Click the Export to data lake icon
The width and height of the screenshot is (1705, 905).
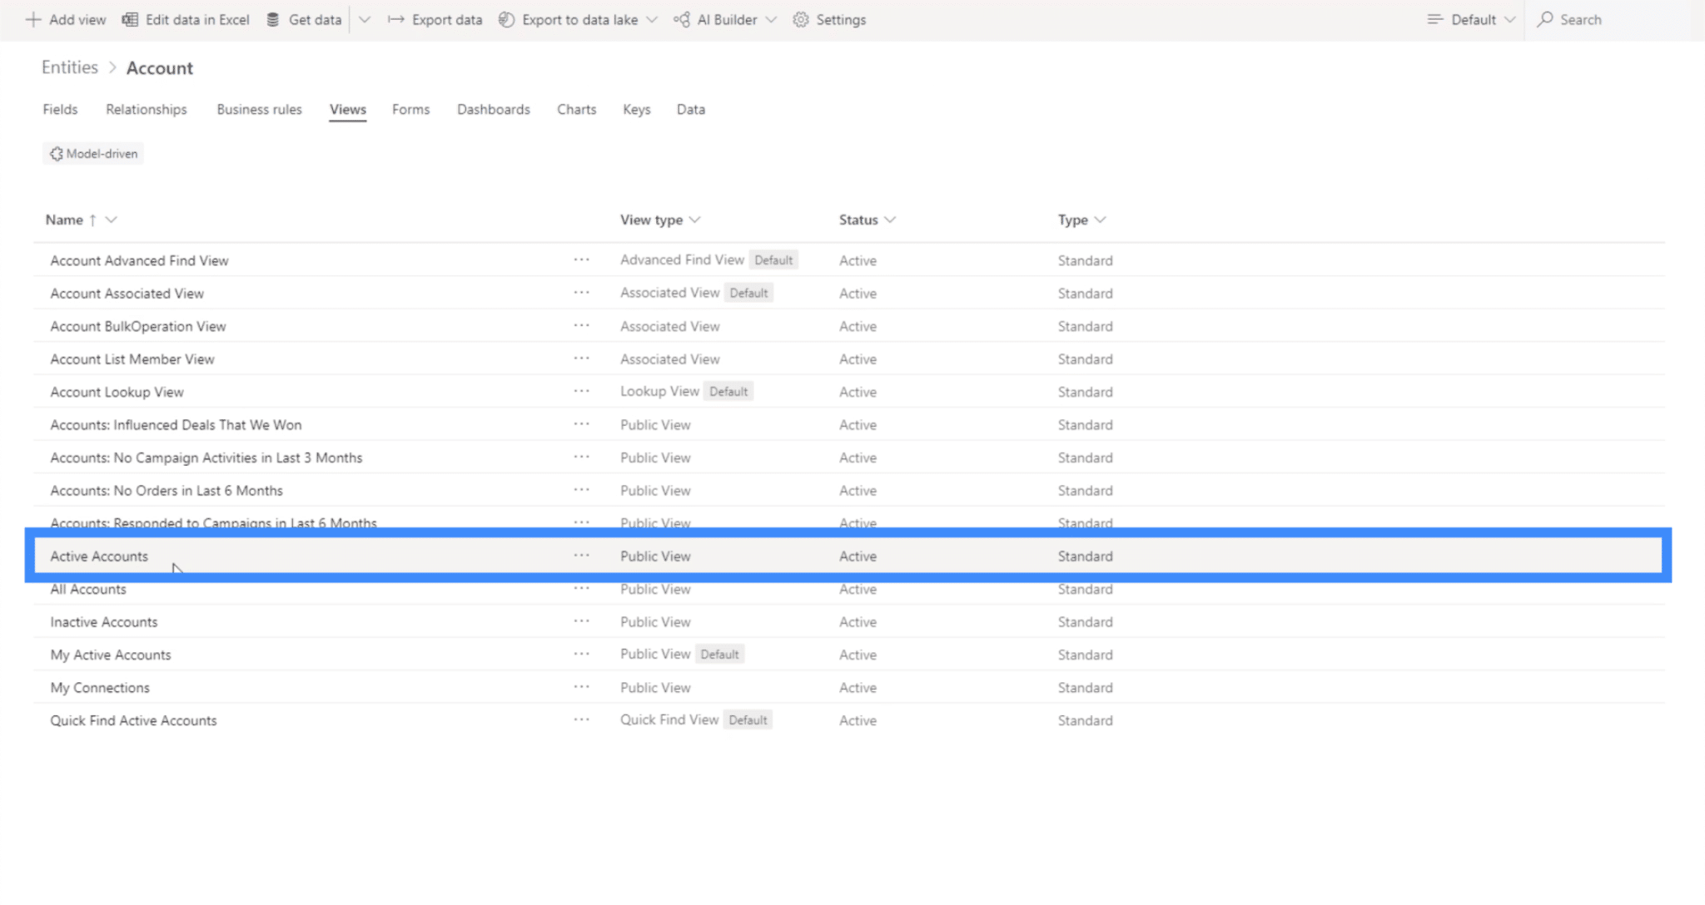coord(506,19)
